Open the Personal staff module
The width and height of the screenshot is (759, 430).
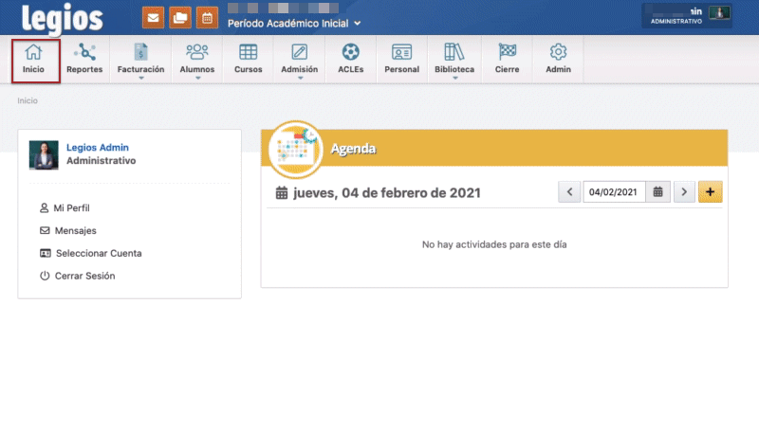coord(402,59)
